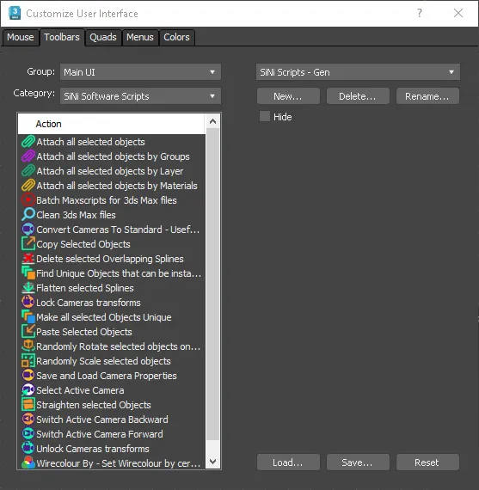Image resolution: width=479 pixels, height=490 pixels.
Task: Click the Delete... button
Action: (x=358, y=96)
